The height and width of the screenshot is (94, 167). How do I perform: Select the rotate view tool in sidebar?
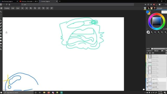point(1,46)
